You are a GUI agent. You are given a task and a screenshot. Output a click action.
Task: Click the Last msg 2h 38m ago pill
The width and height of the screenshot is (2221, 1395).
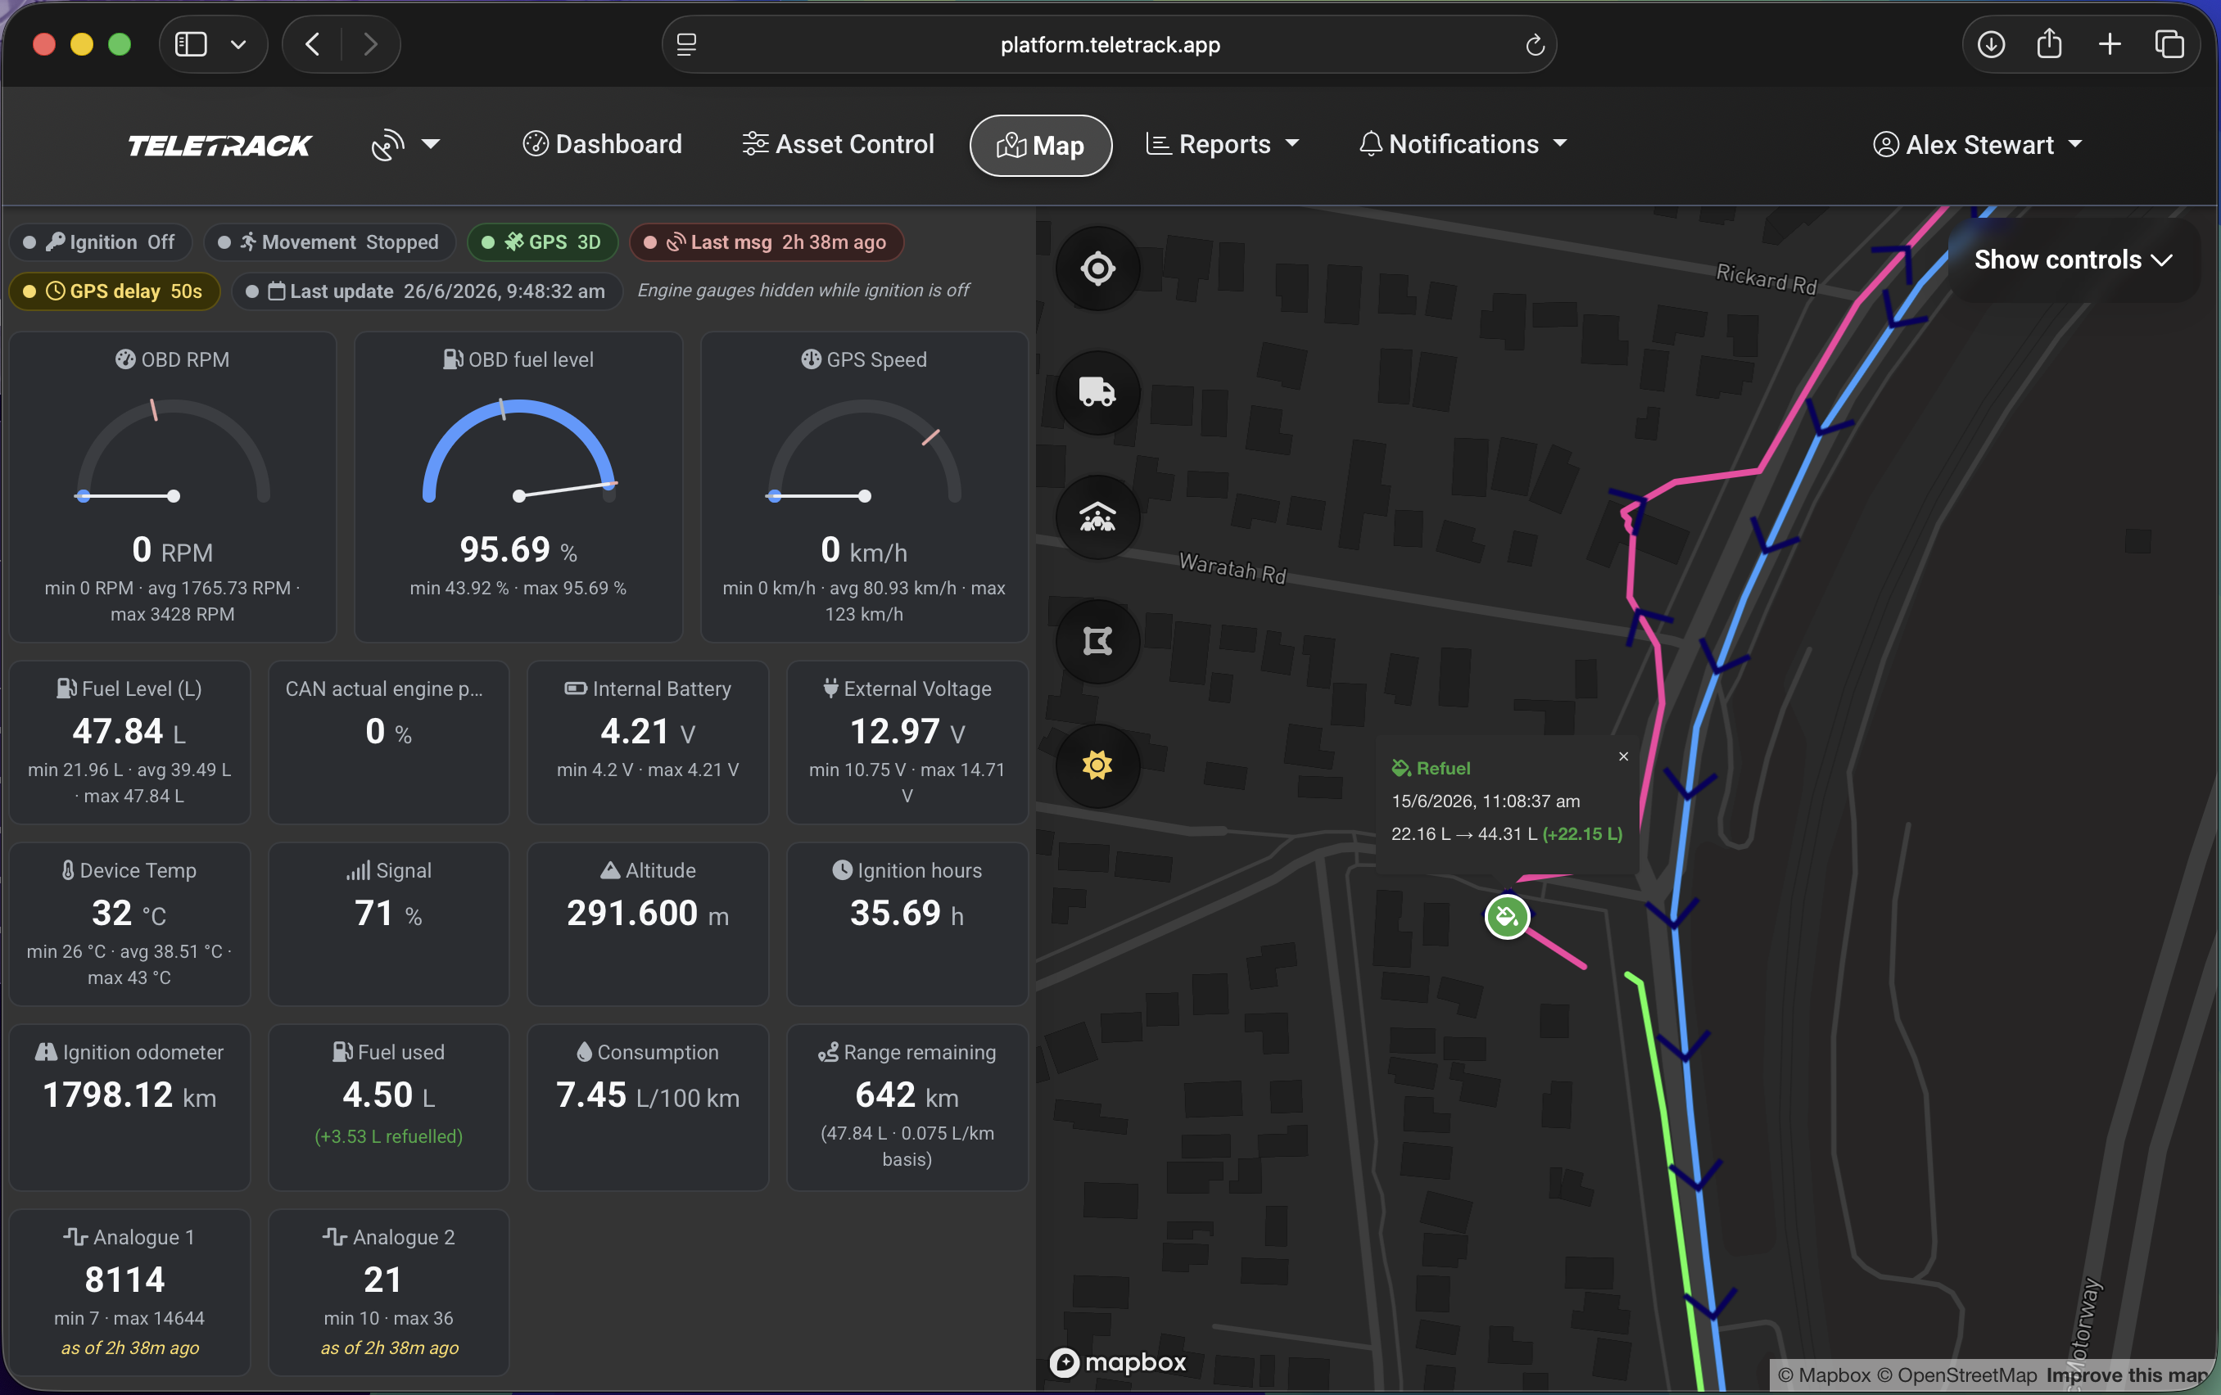pos(766,242)
